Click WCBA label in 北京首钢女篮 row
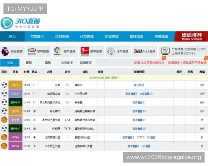 (x=15, y=137)
